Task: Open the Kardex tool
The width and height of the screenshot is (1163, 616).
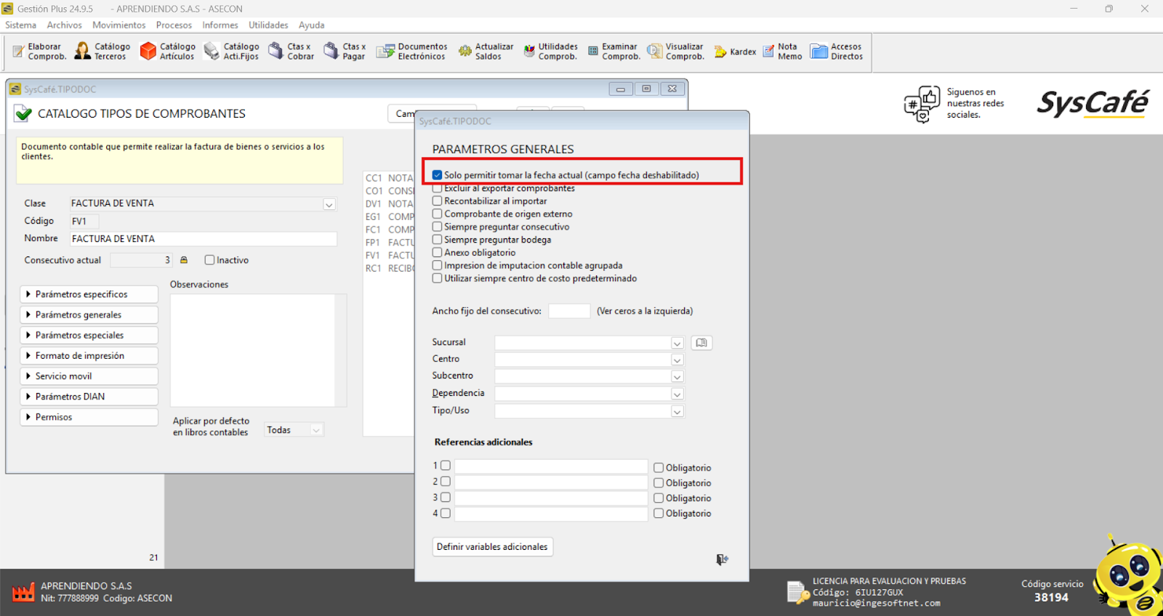Action: pyautogui.click(x=735, y=52)
